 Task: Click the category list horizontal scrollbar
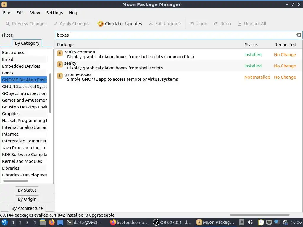pos(16,181)
